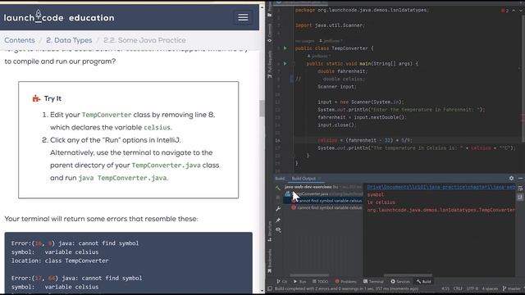This screenshot has height=295, width=525.
Task: Open the Commit tool window
Action: click(270, 34)
